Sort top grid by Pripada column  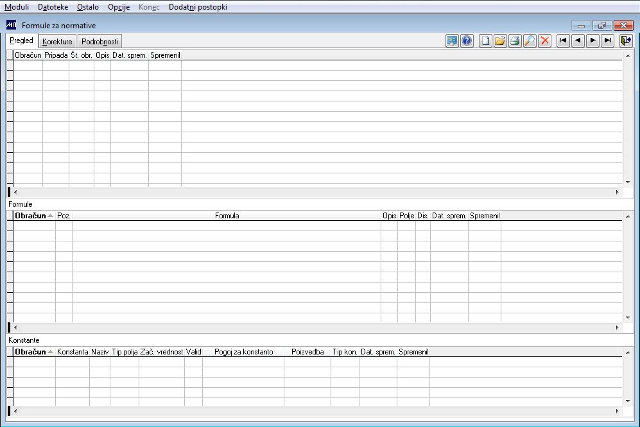56,55
